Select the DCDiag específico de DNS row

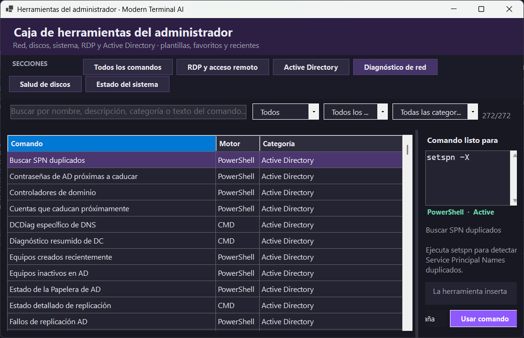(x=205, y=225)
